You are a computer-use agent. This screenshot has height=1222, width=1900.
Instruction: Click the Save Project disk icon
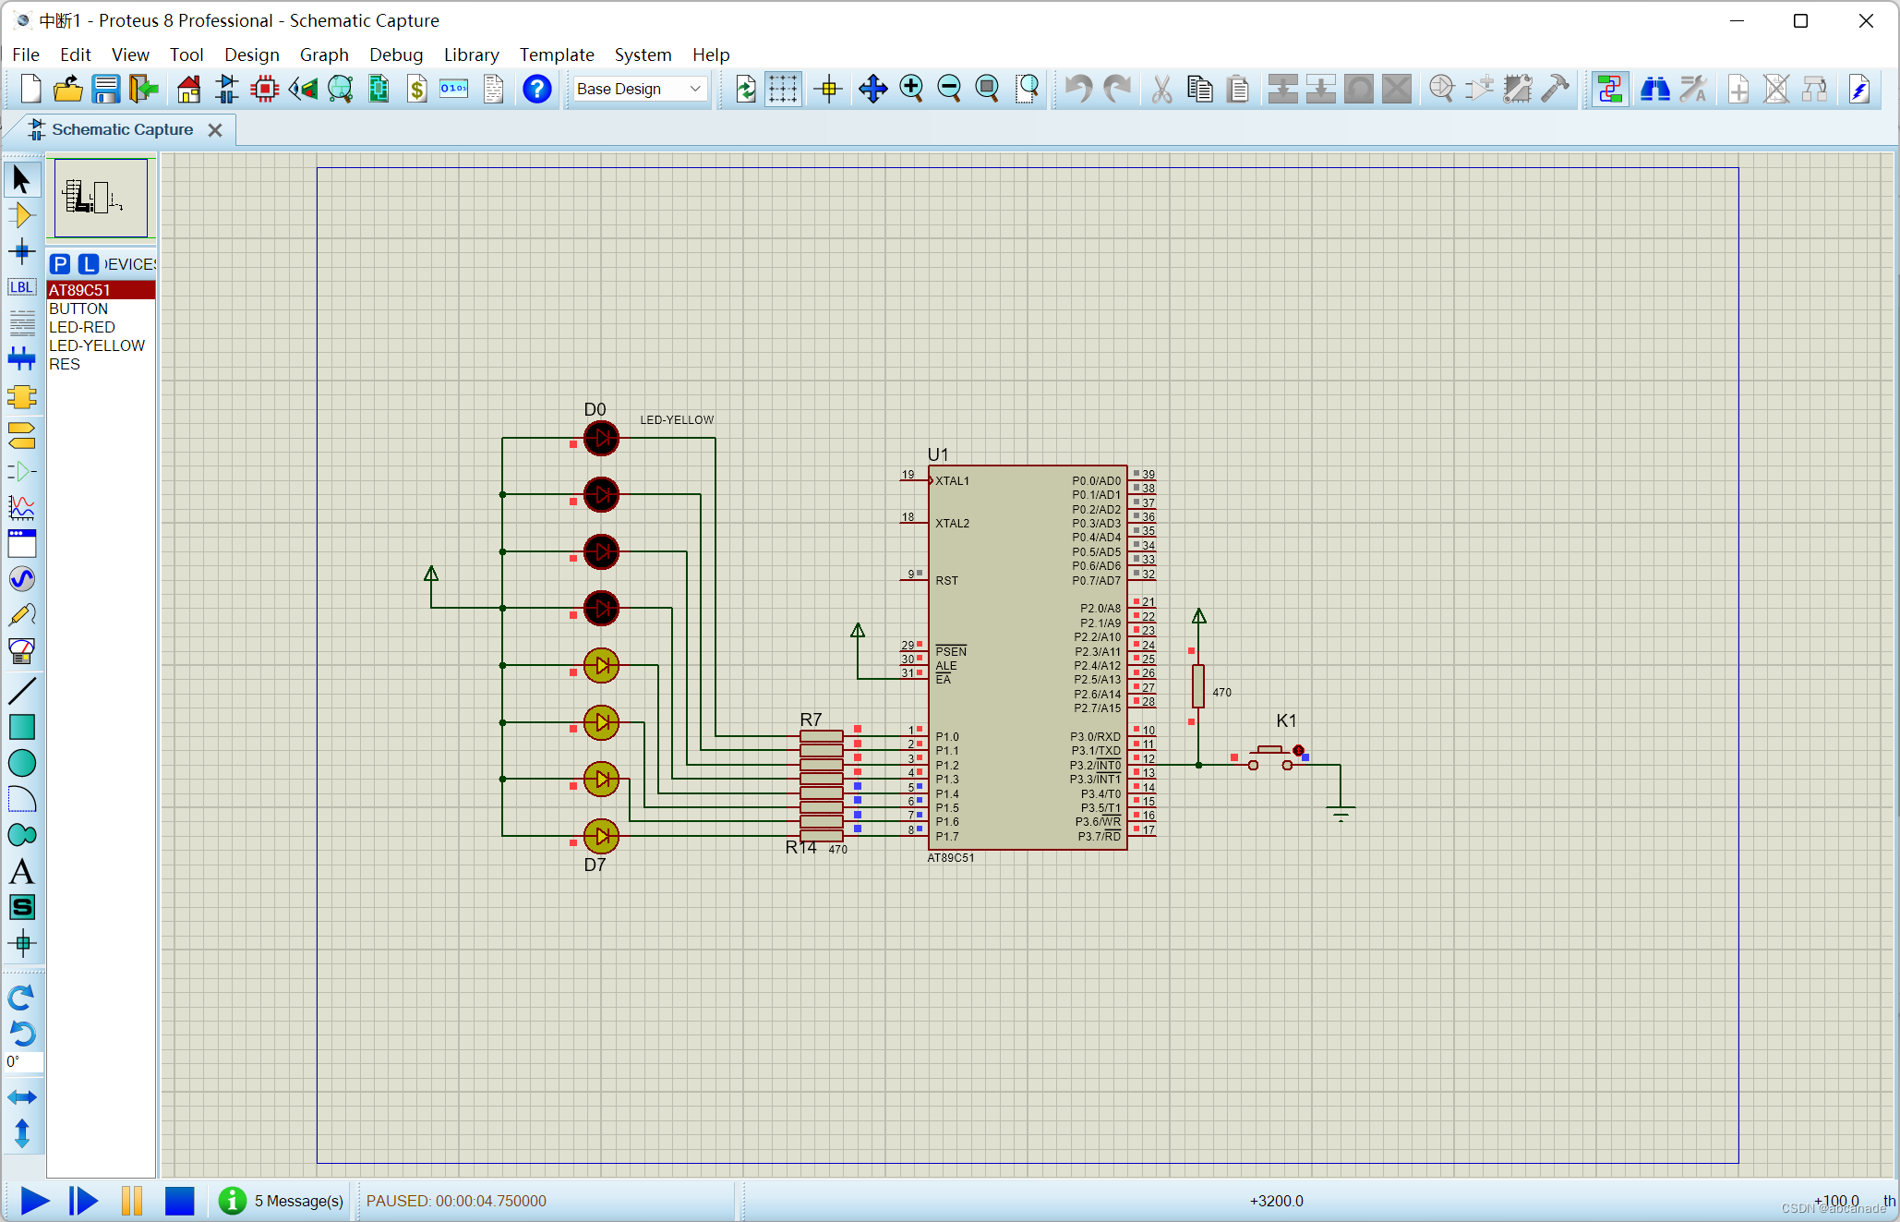tap(106, 89)
